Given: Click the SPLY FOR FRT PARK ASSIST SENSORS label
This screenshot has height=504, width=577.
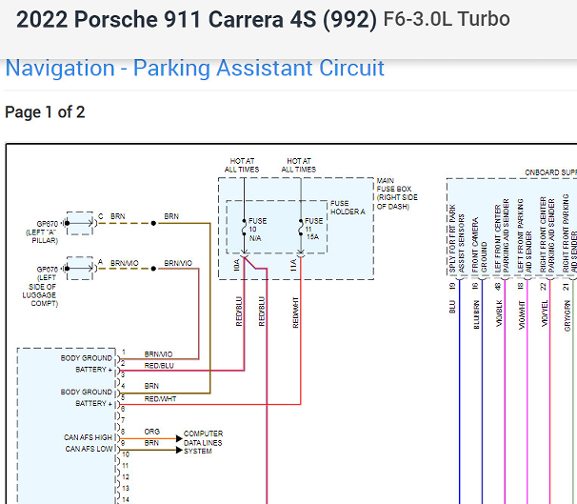Looking at the screenshot, I should [456, 238].
